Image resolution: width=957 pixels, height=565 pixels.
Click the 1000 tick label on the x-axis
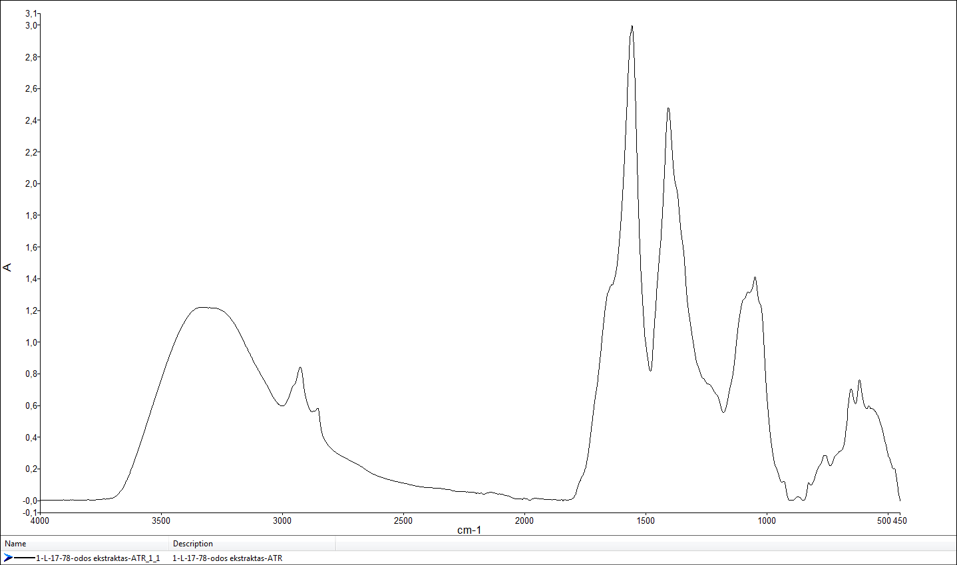pos(767,520)
